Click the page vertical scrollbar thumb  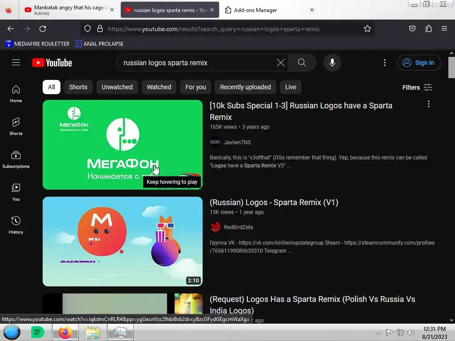451,67
